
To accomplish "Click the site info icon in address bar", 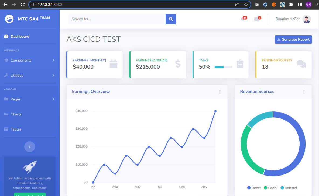I will (x=33, y=5).
